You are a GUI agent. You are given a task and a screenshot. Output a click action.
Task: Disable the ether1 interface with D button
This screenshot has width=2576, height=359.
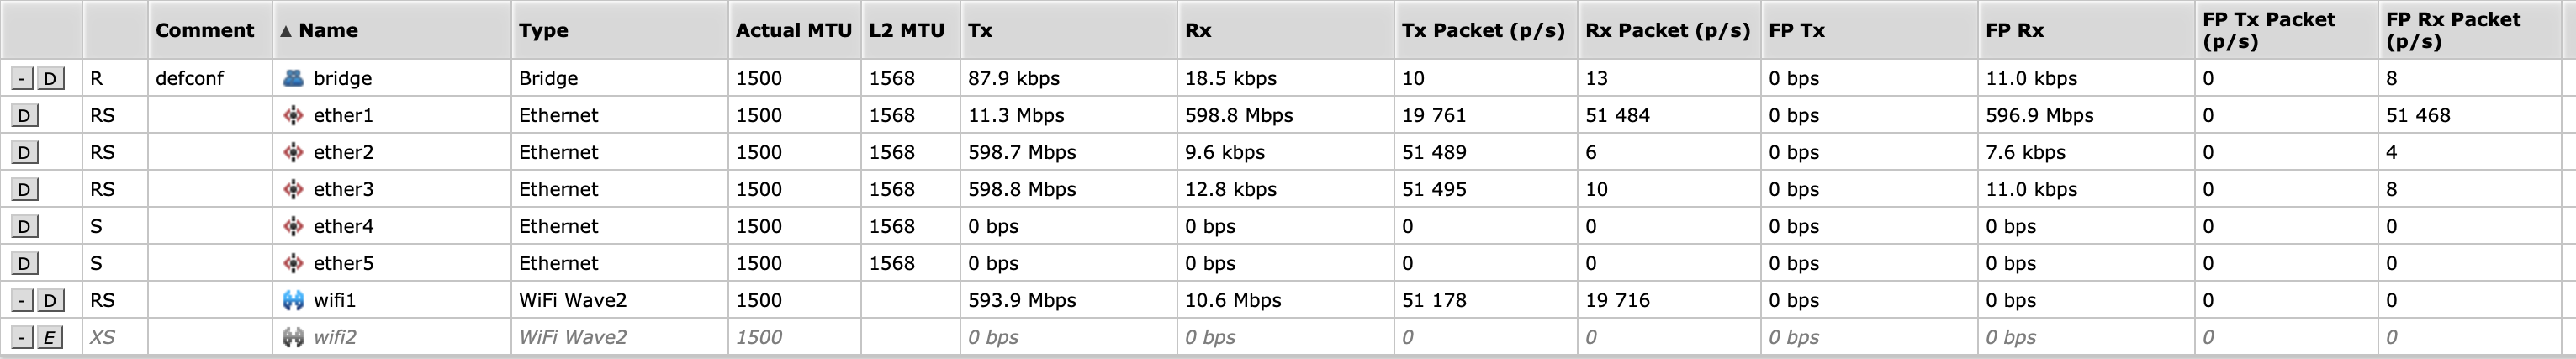24,115
